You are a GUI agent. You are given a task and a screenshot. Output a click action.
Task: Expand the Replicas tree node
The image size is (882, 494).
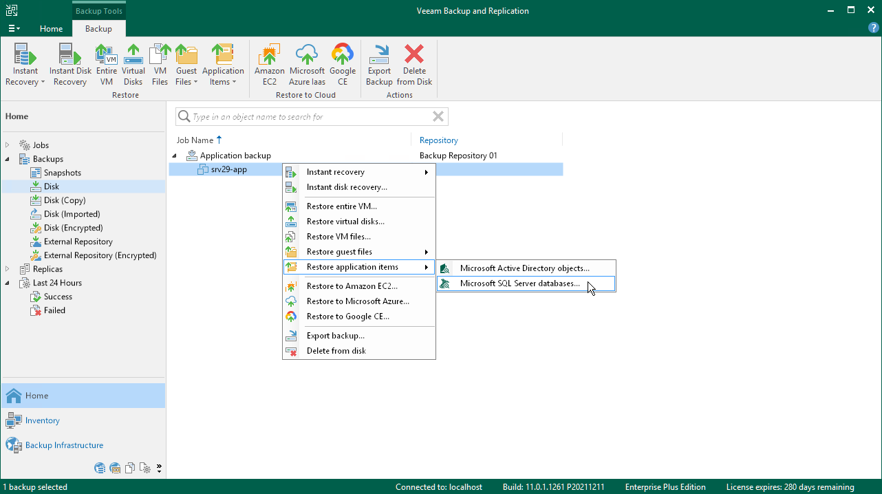tap(8, 269)
